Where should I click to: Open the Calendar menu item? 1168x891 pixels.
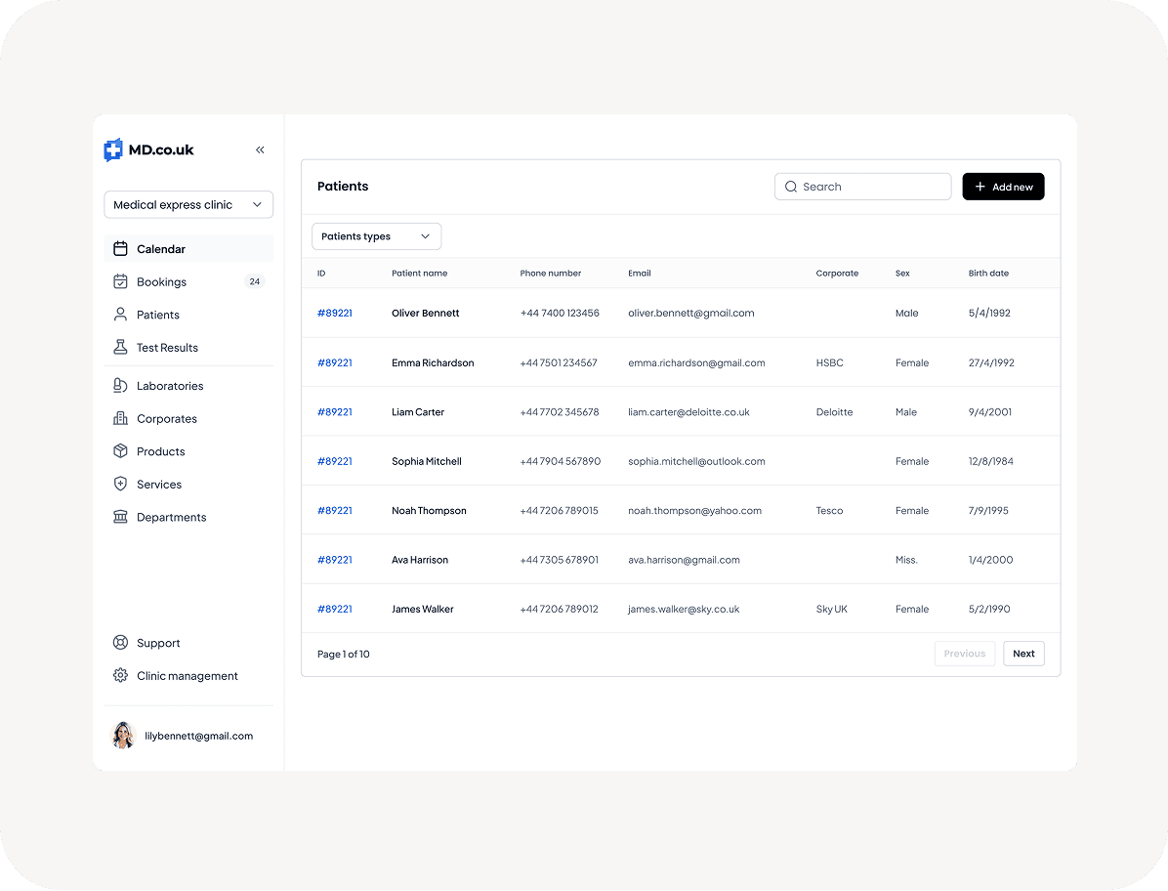tap(161, 249)
